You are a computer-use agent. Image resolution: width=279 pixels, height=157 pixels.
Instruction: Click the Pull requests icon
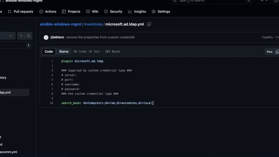point(10,12)
